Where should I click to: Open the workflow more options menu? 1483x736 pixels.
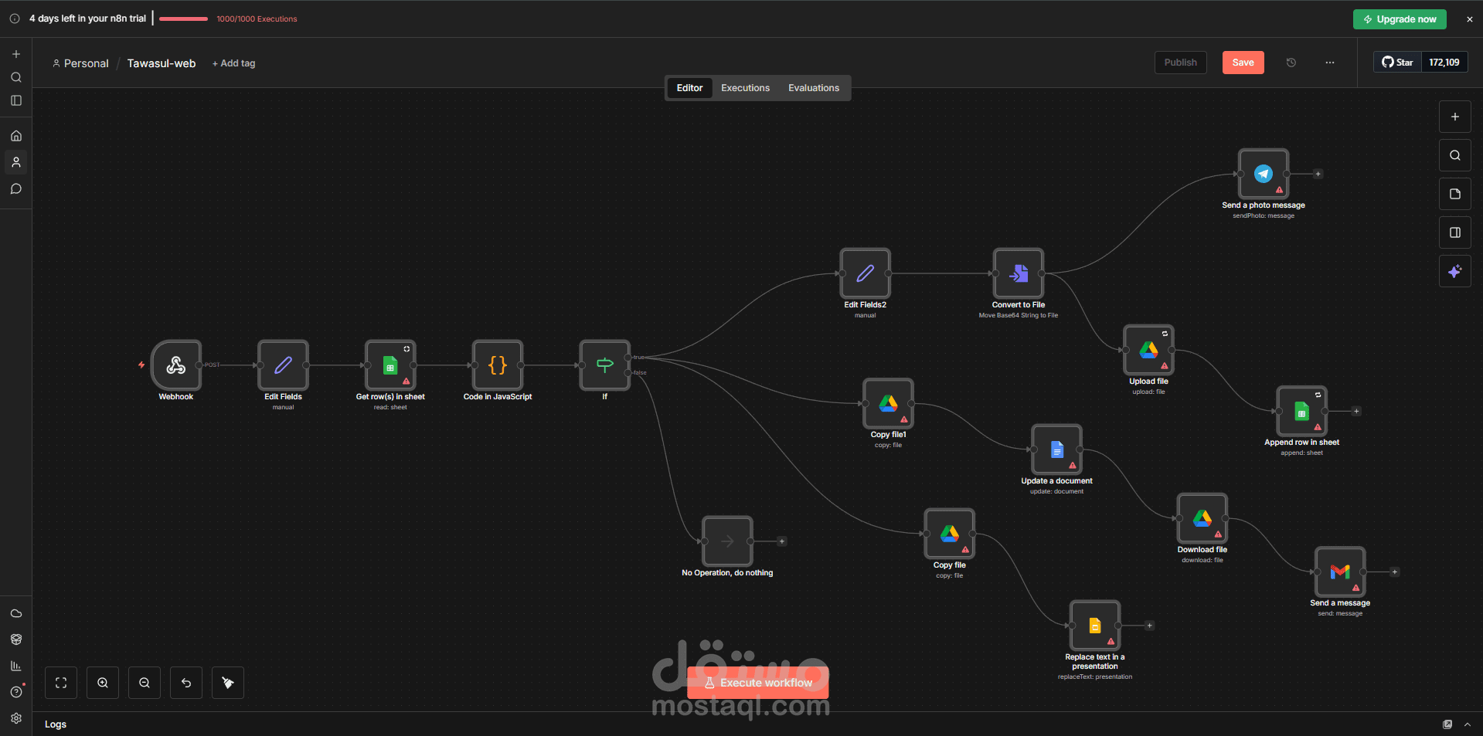coord(1330,63)
